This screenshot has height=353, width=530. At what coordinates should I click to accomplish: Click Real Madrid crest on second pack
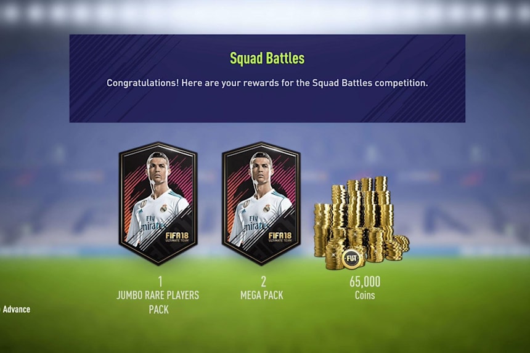267,208
